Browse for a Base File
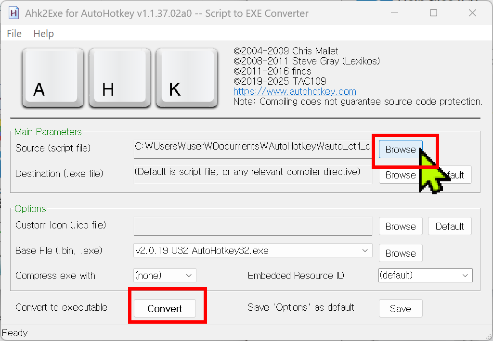The image size is (493, 341). (401, 253)
